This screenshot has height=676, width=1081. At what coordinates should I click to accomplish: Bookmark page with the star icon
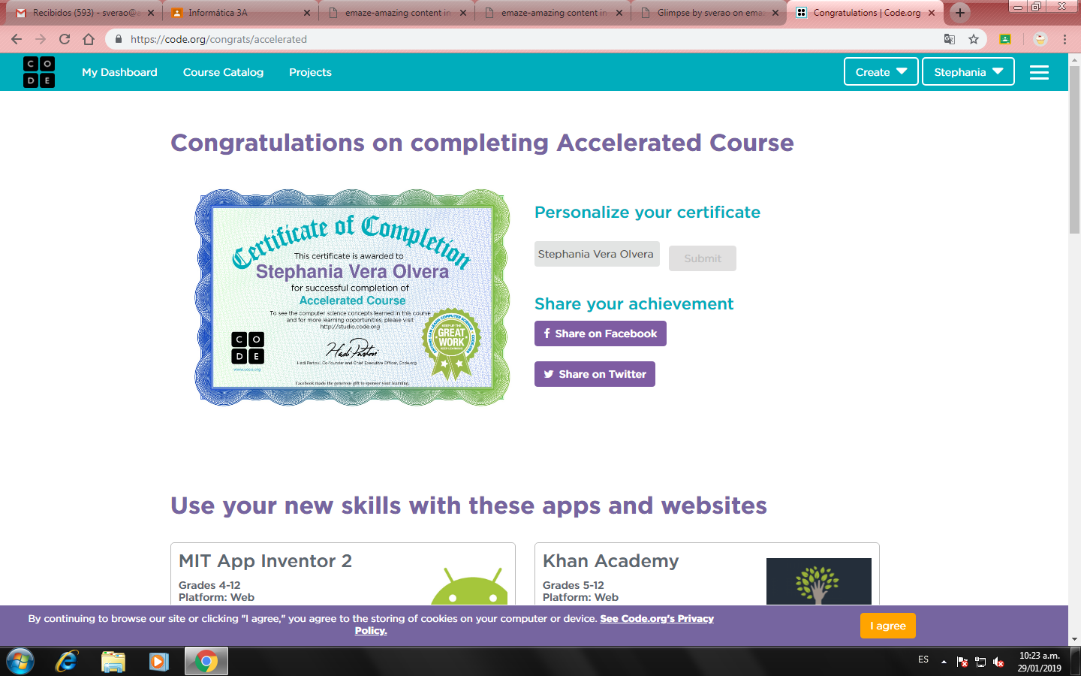click(974, 39)
